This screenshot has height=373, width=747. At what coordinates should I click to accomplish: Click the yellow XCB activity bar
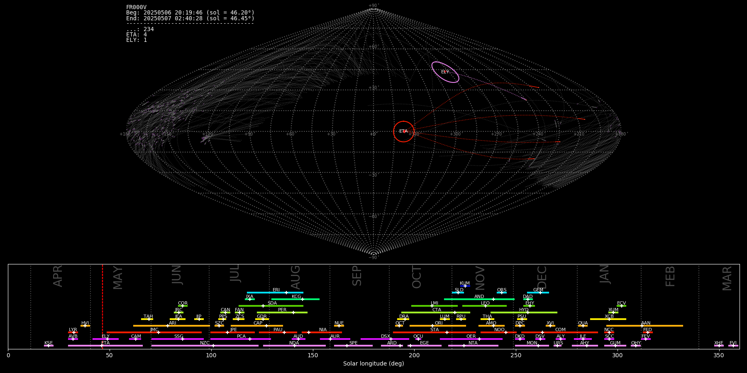(x=608, y=319)
